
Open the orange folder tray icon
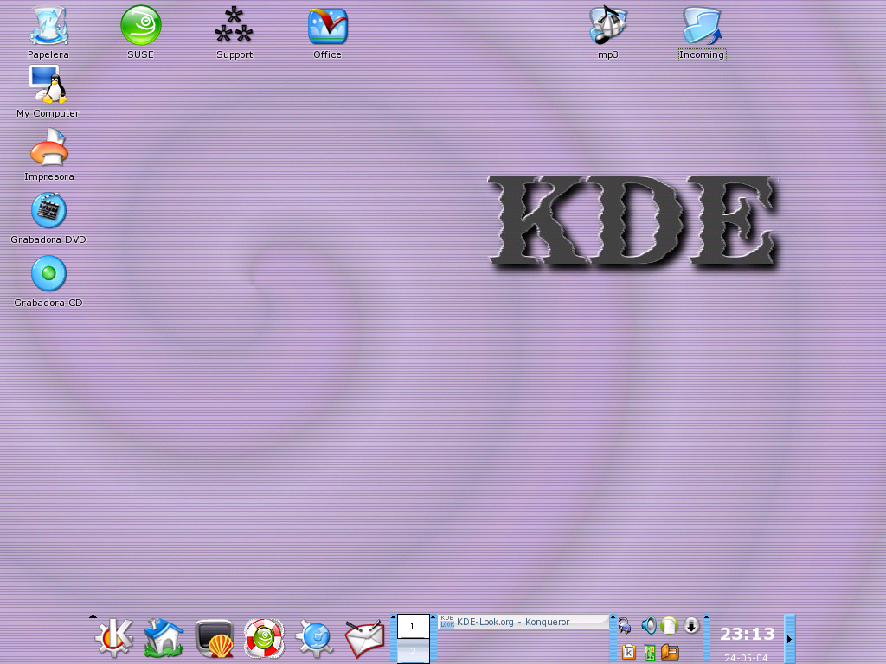click(670, 652)
